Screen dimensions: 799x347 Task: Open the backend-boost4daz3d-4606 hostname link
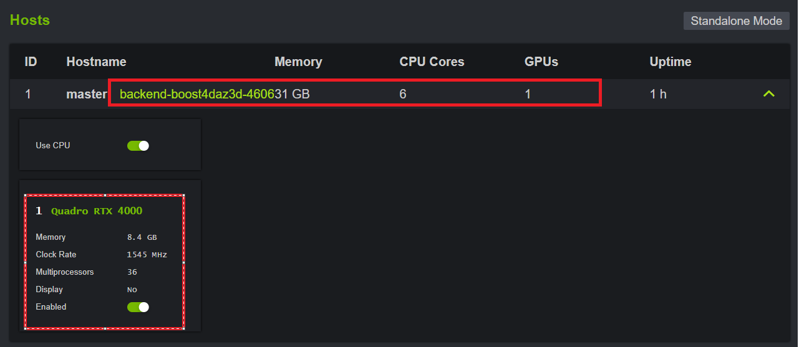[x=196, y=94]
